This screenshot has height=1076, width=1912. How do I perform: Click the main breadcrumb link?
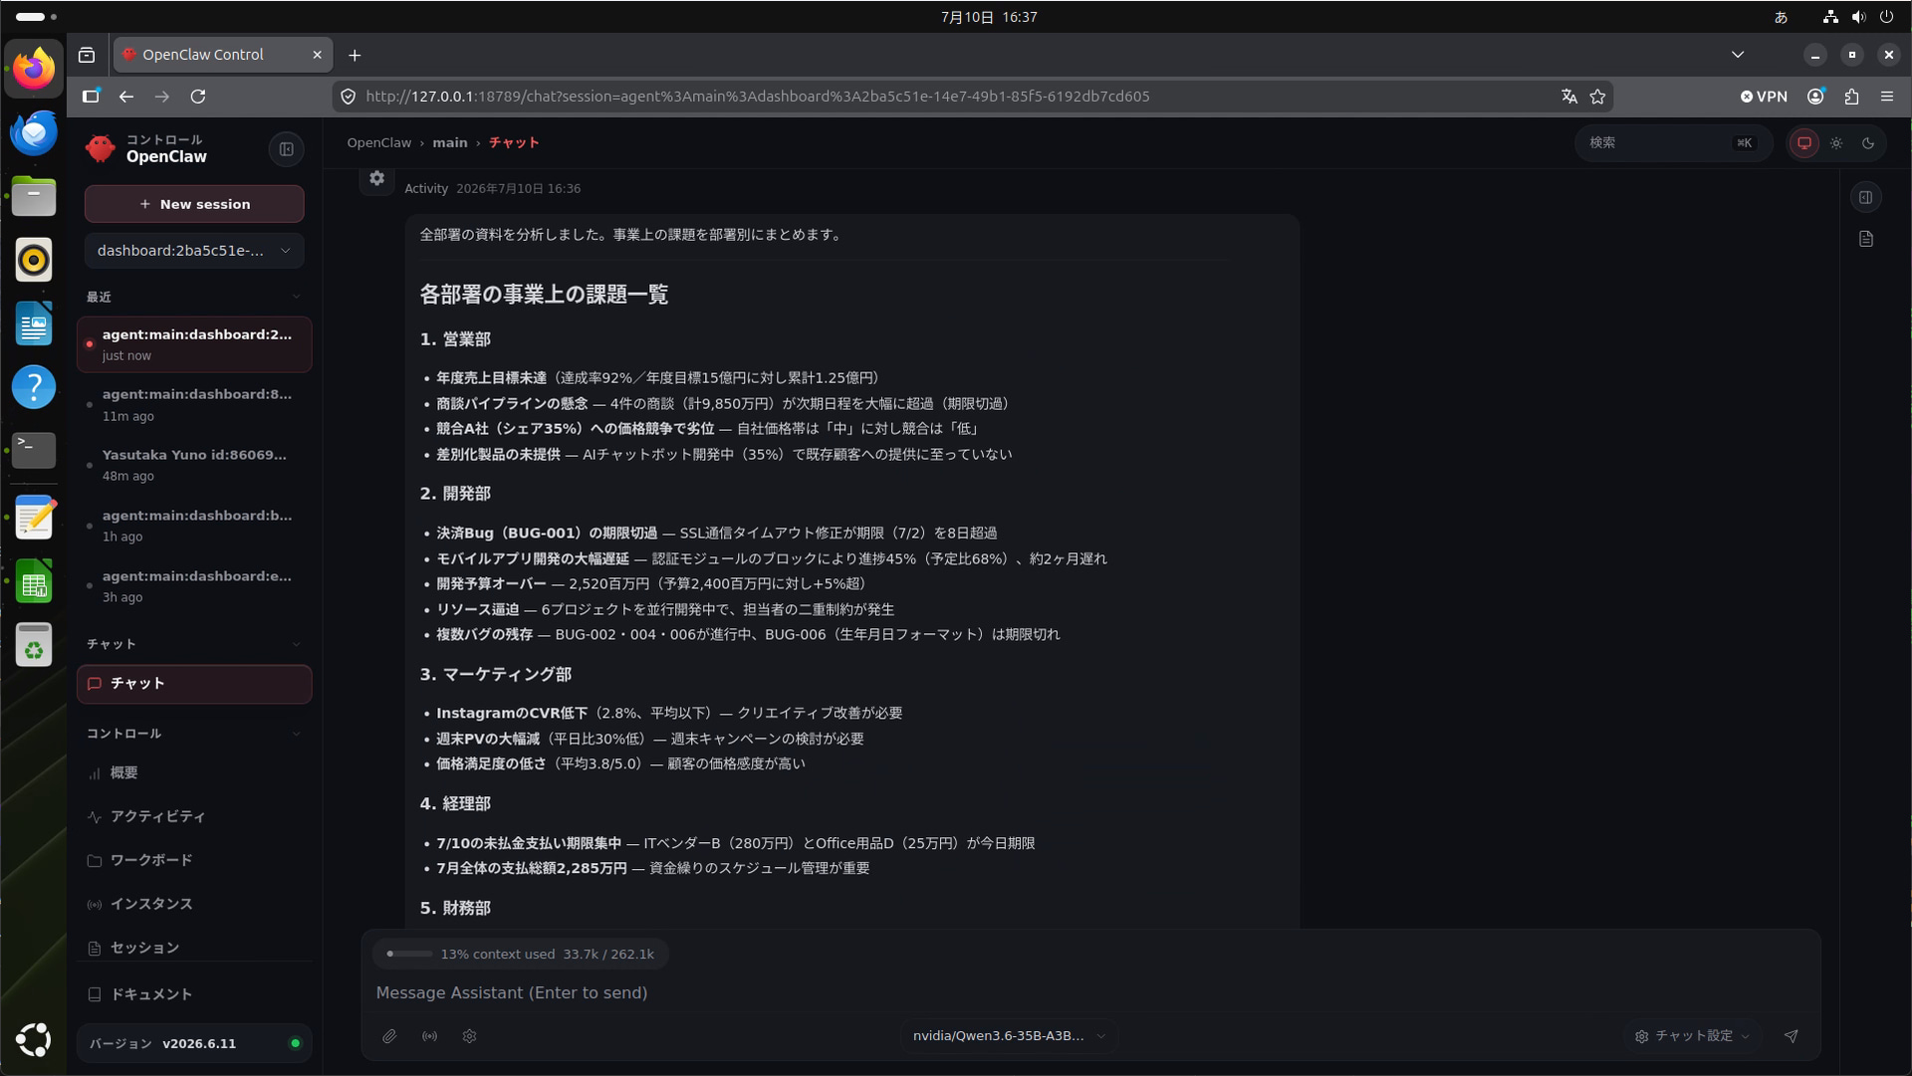pos(449,143)
